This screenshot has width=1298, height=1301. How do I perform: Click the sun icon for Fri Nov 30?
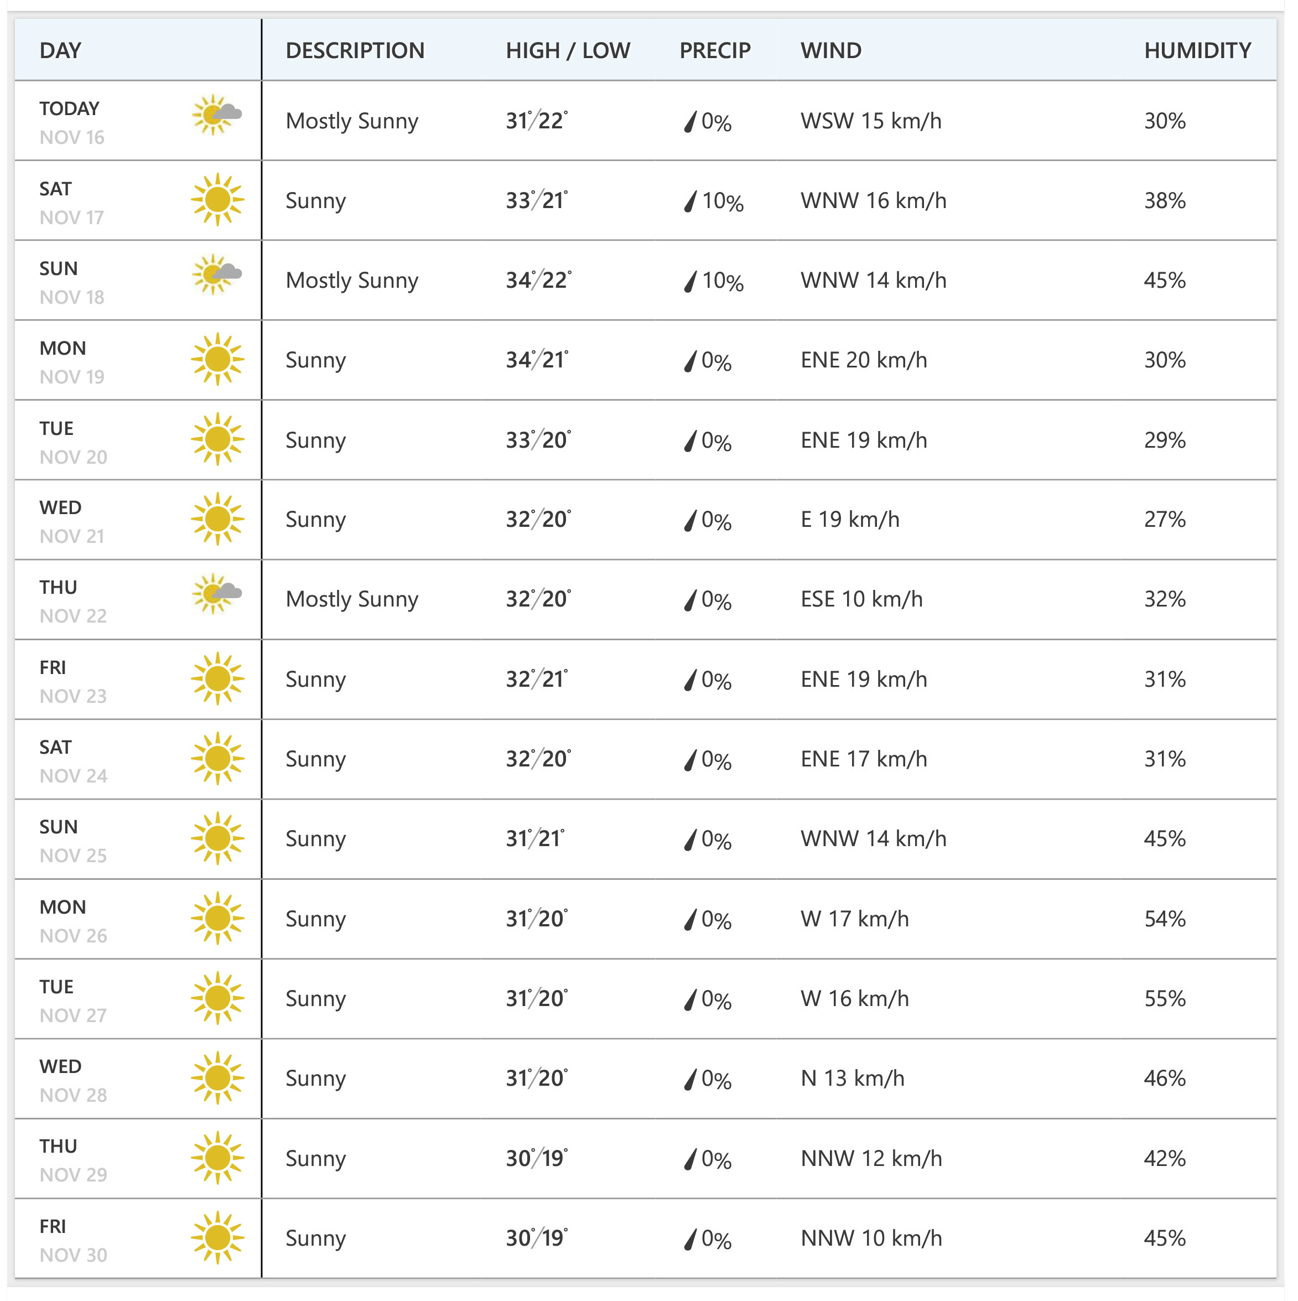[217, 1238]
